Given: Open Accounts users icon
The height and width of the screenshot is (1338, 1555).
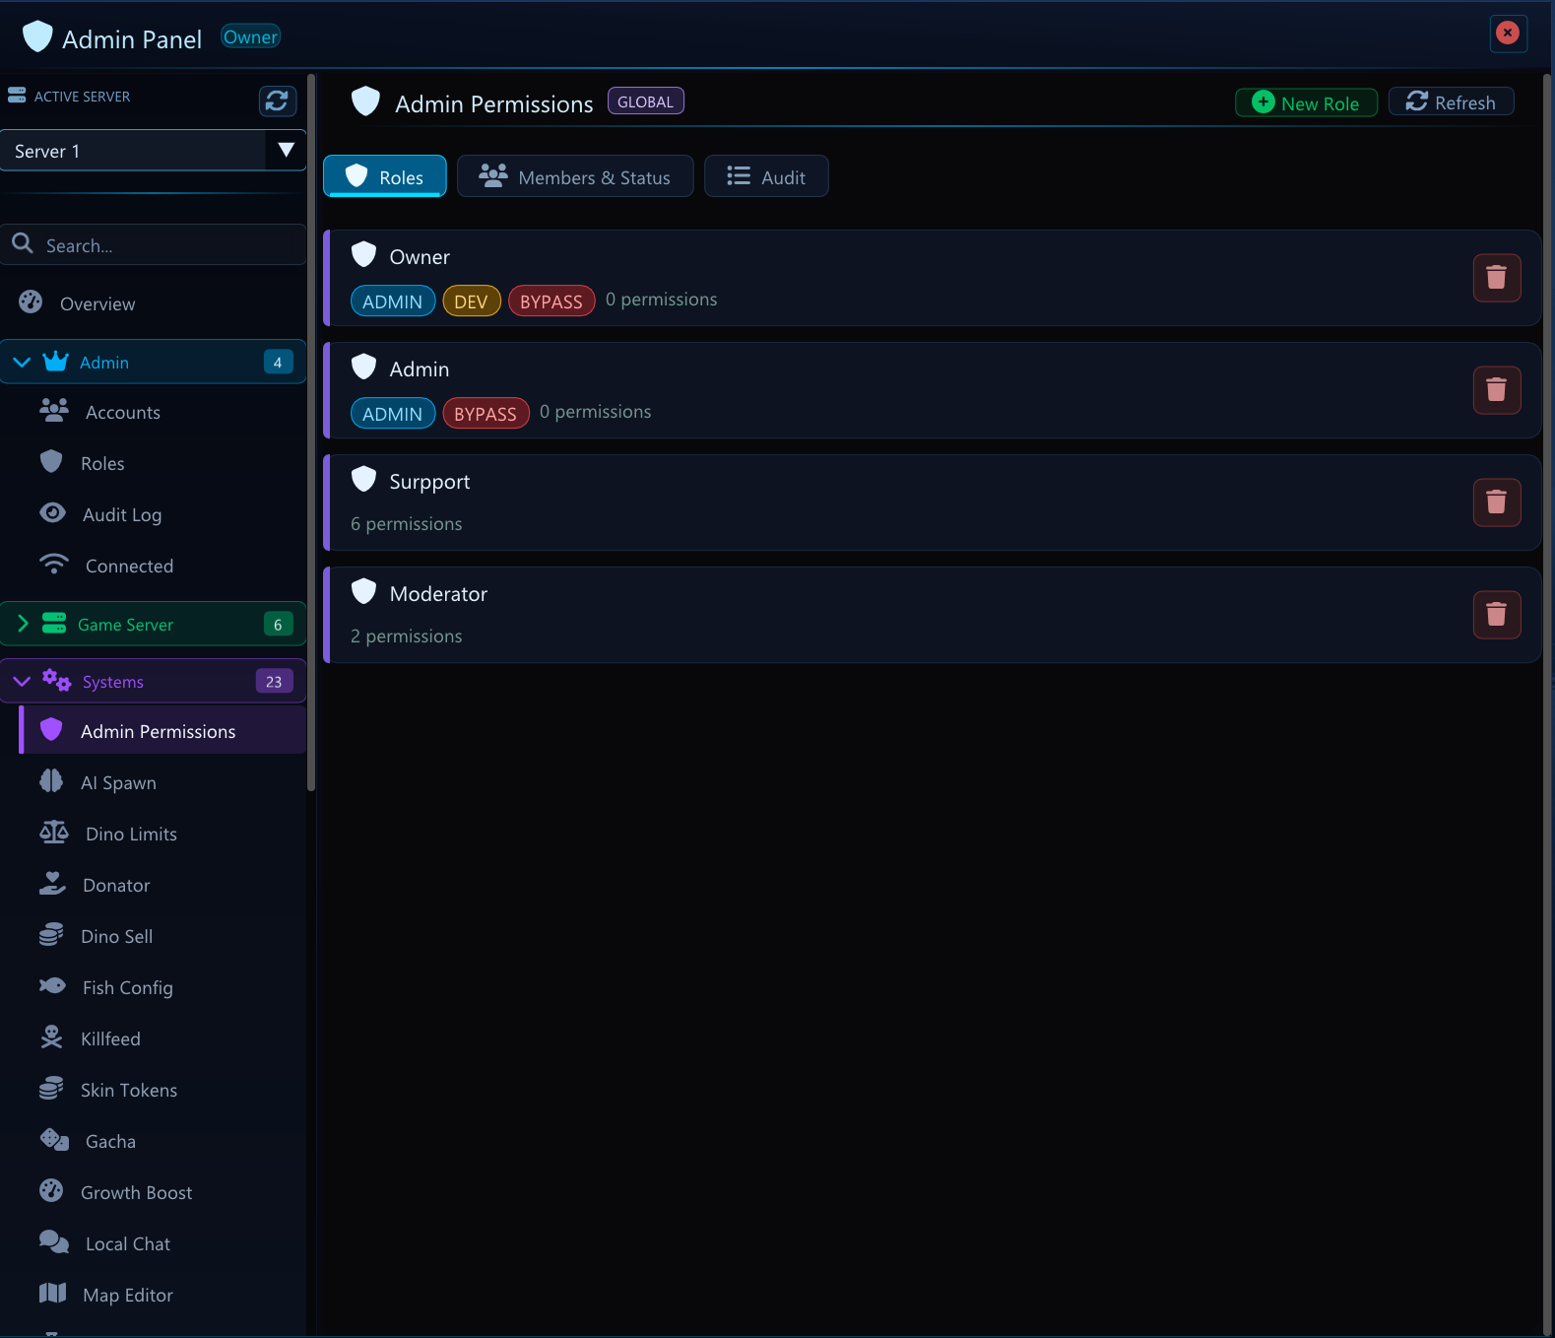Looking at the screenshot, I should point(54,410).
